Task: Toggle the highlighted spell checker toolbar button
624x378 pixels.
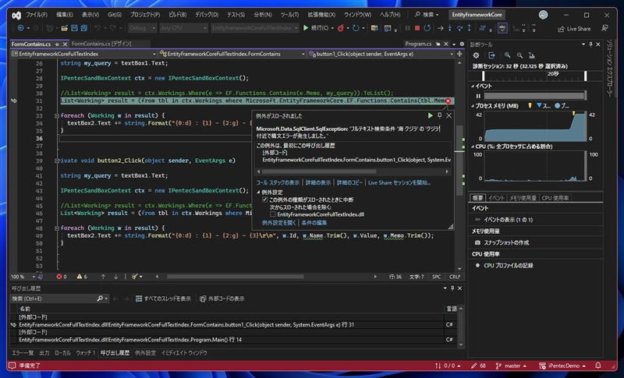Action: click(502, 28)
